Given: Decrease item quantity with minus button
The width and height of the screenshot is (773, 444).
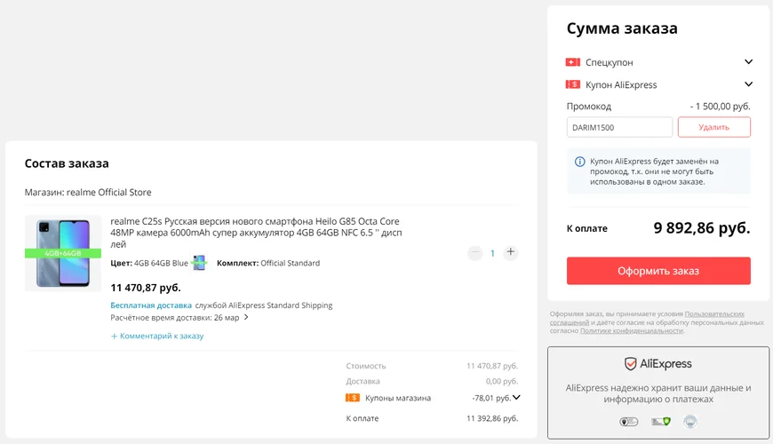Looking at the screenshot, I should [474, 253].
